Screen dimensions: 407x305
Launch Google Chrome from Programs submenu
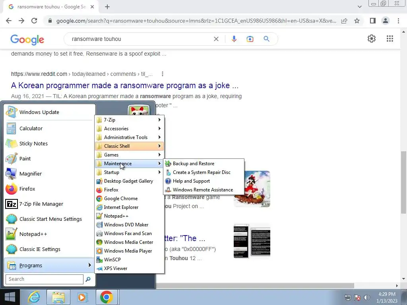coord(129,199)
